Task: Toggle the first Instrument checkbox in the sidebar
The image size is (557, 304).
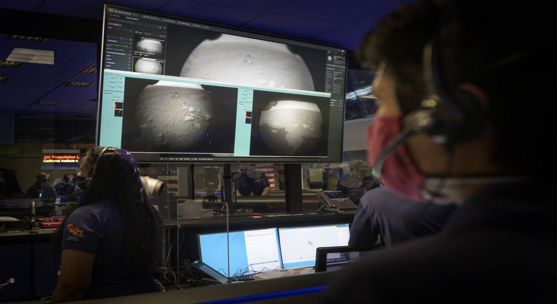Action: tap(109, 46)
